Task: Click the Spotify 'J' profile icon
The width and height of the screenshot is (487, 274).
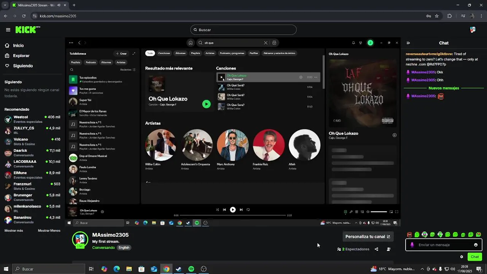Action: [370, 43]
